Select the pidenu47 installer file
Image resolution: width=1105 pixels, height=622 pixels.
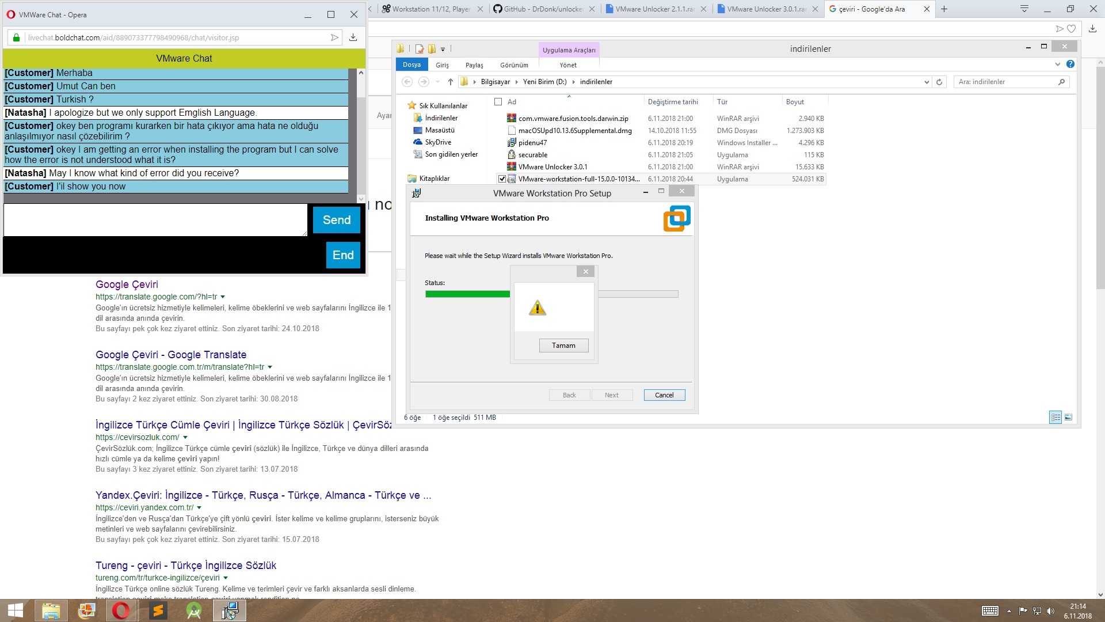pyautogui.click(x=532, y=143)
